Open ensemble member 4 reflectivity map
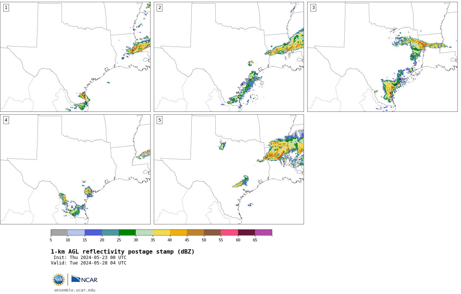 pyautogui.click(x=75, y=169)
